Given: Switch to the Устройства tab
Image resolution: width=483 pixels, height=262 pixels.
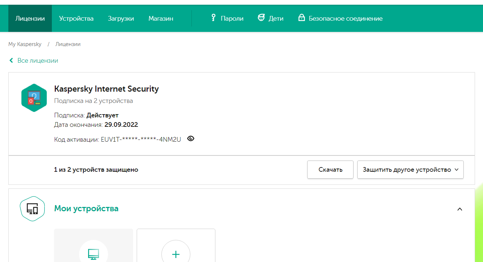Looking at the screenshot, I should tap(76, 18).
